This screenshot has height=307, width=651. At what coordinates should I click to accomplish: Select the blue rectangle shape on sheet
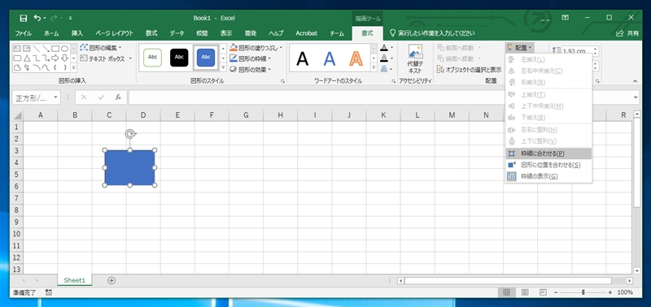129,168
